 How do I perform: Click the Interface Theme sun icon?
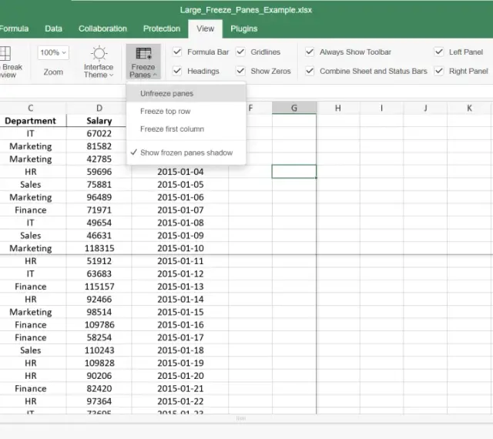[x=99, y=53]
